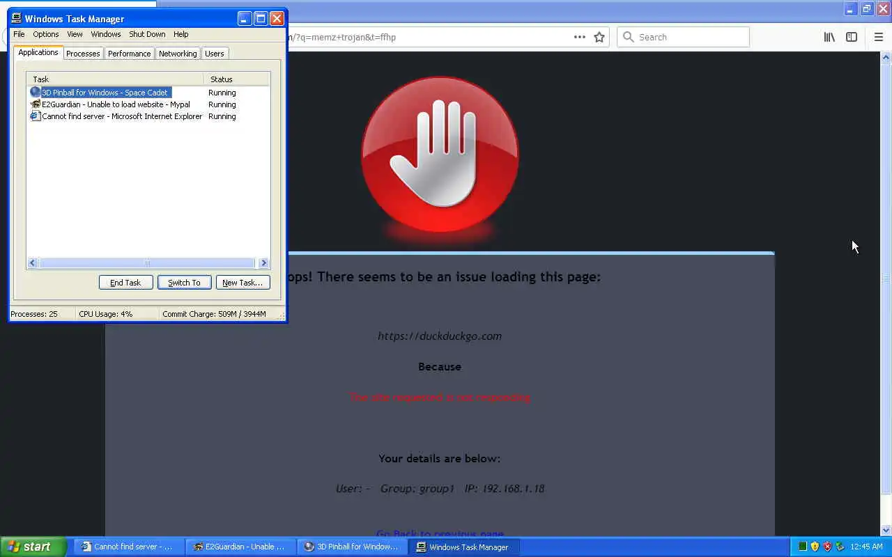The image size is (892, 557).
Task: Minimize the Mypal browser window
Action: tap(850, 9)
